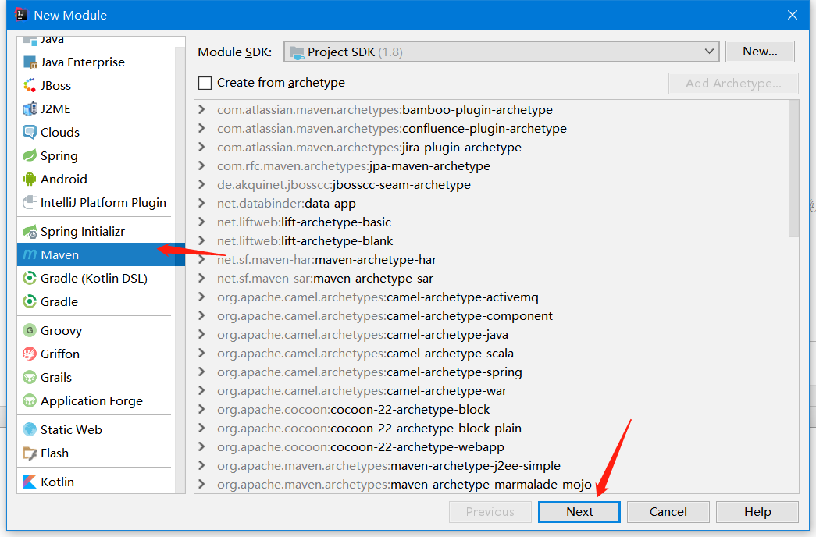Choose the Gradle module icon

pyautogui.click(x=30, y=302)
